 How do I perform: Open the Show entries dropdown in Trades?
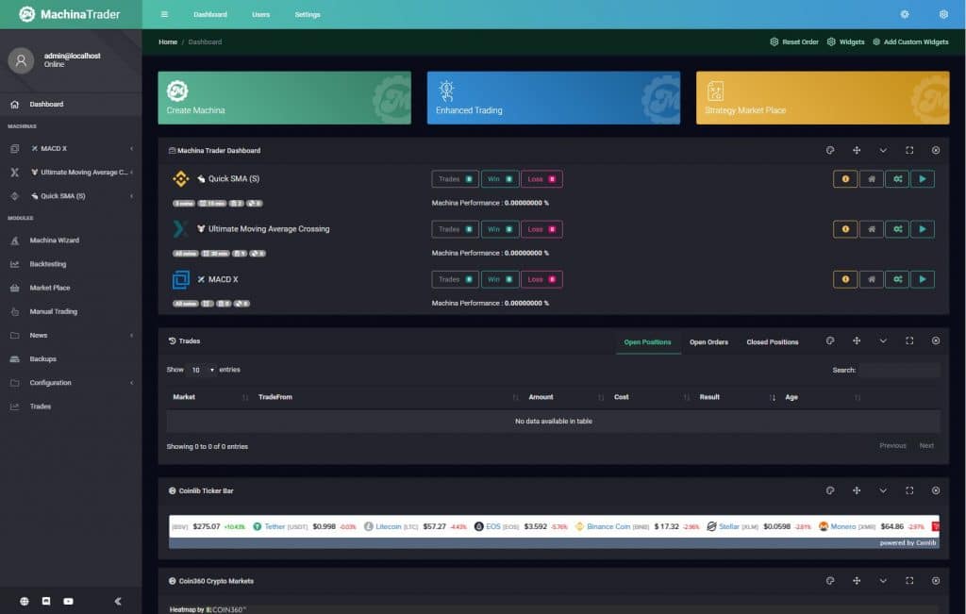point(202,370)
